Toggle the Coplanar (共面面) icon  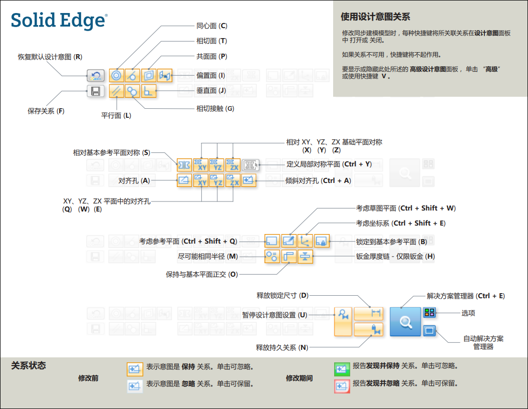pos(148,76)
